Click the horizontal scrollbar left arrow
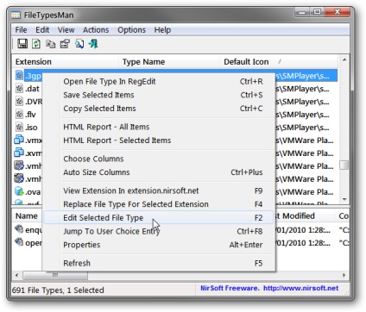The height and width of the screenshot is (312, 366). [16, 275]
